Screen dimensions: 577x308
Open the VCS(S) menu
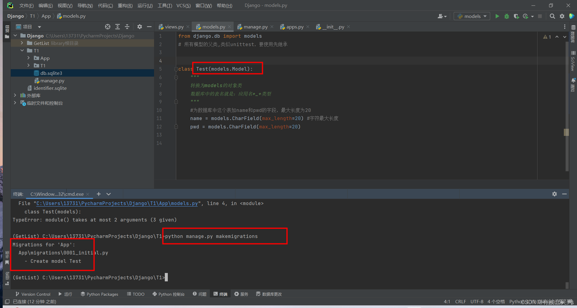[183, 5]
